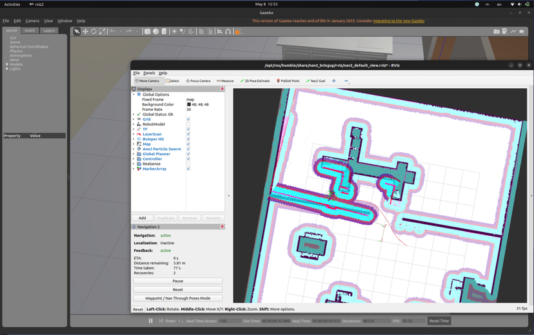Activate Gazebo scale mode tool
The image size is (534, 335).
tap(102, 32)
